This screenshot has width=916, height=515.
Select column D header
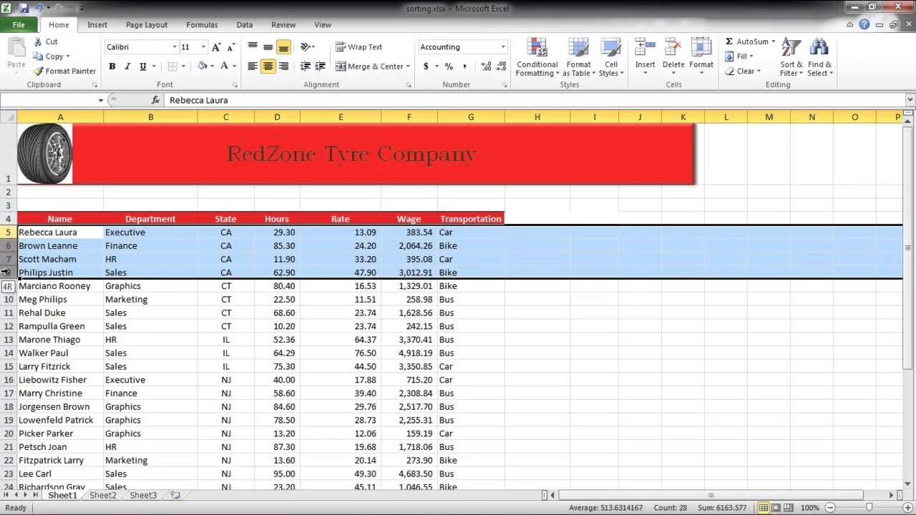277,117
